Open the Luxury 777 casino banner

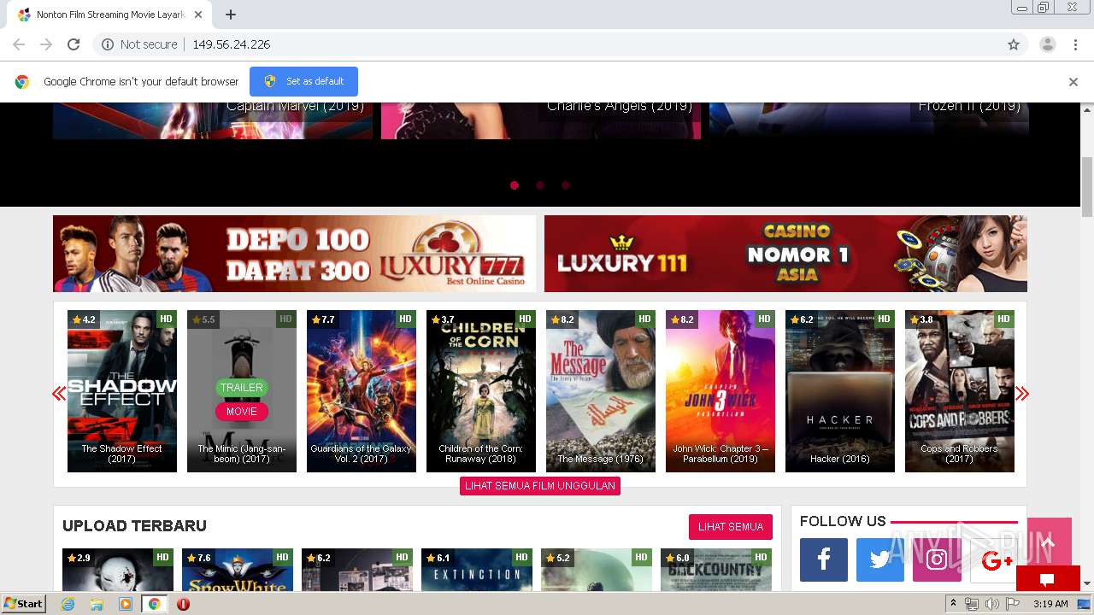tap(294, 254)
